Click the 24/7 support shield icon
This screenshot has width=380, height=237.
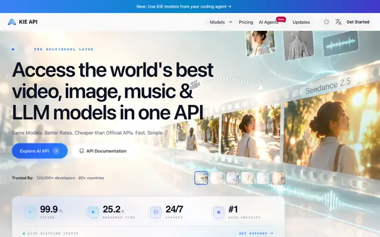156,212
